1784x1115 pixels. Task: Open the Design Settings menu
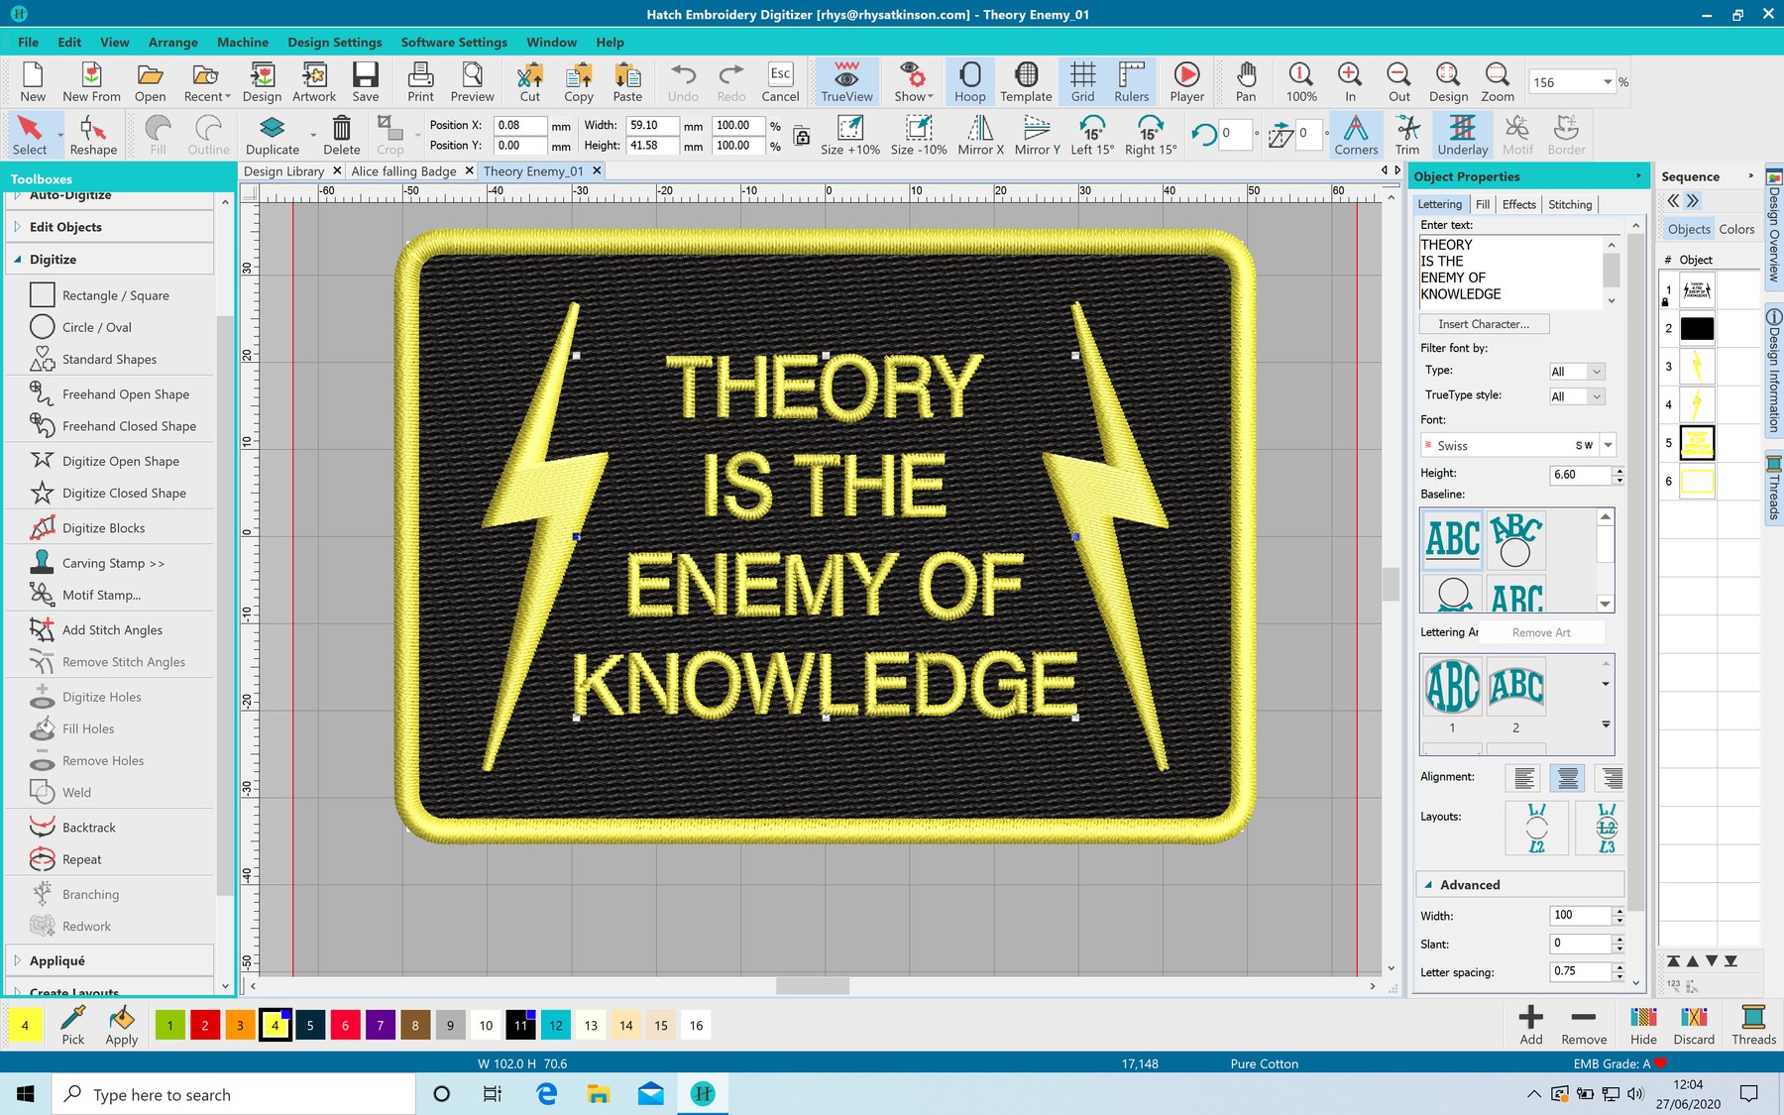334,42
